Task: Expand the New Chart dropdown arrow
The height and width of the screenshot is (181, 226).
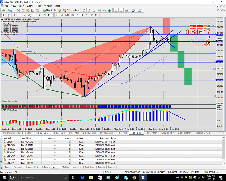Action: [x=6, y=10]
